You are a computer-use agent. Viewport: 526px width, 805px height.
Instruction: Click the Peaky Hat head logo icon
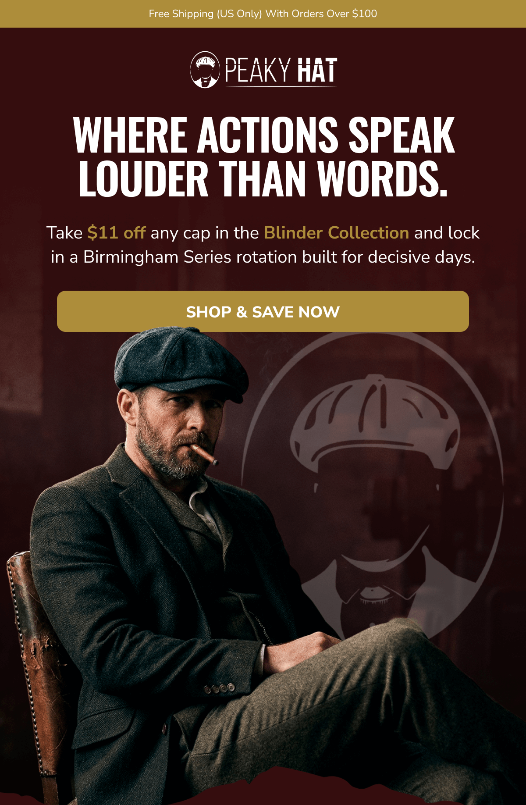[x=205, y=70]
